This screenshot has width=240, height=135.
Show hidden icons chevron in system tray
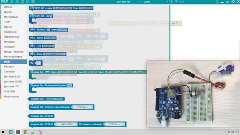click(225, 132)
